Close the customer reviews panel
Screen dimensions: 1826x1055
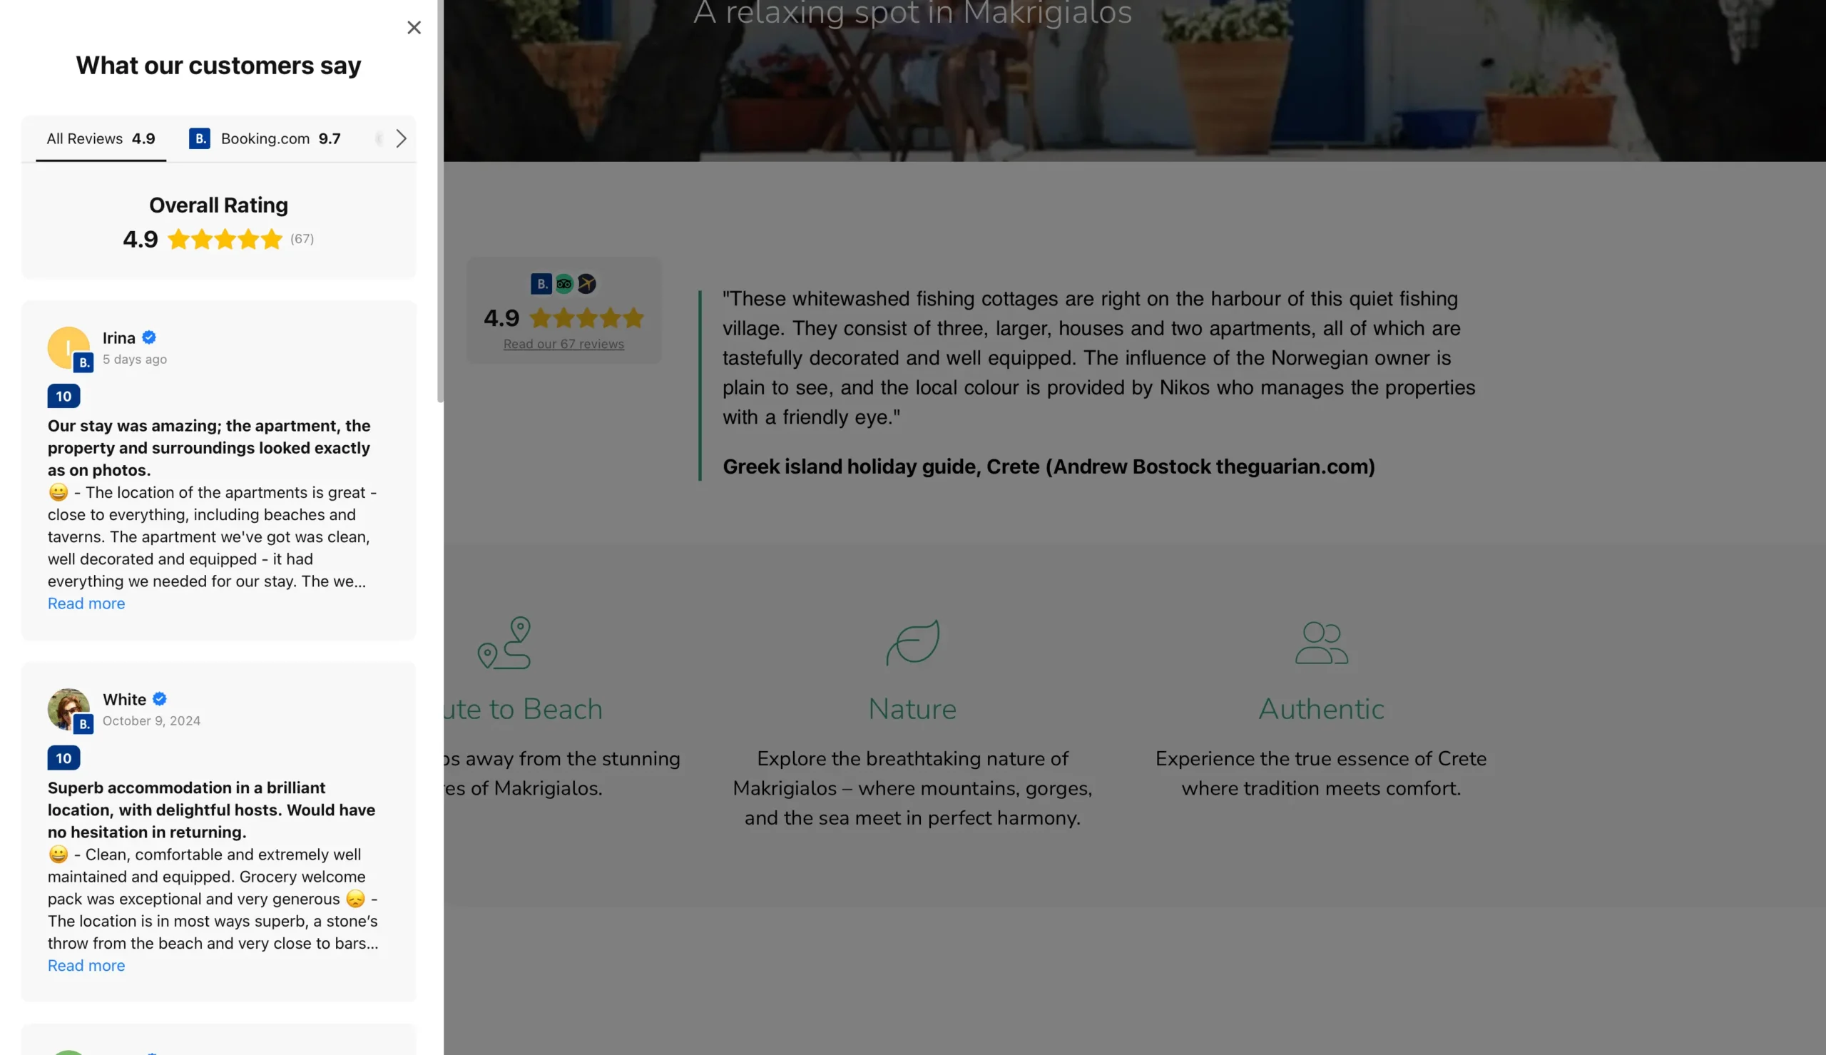414,28
